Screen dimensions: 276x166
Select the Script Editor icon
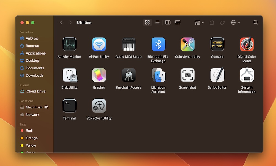[x=217, y=75]
